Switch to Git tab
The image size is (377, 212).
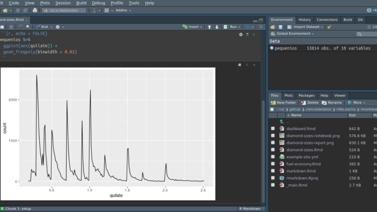360,20
